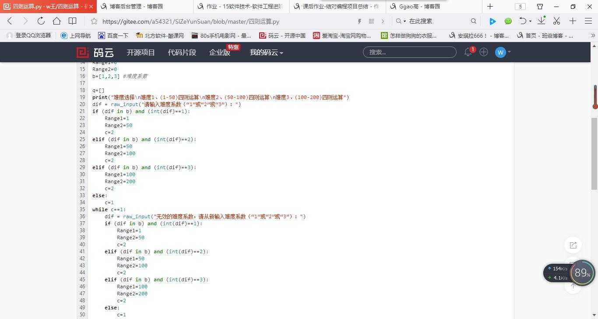
Task: Click the back-to-top arrow button
Action: [573, 286]
